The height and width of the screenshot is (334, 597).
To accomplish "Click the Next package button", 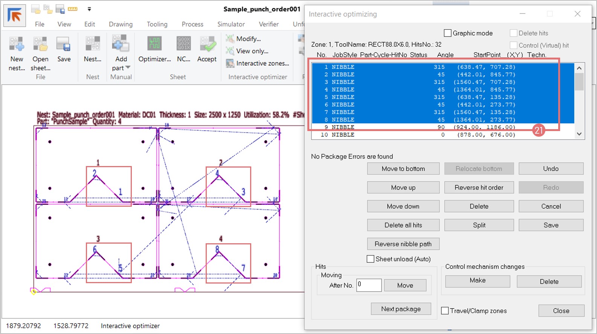I will pos(401,309).
